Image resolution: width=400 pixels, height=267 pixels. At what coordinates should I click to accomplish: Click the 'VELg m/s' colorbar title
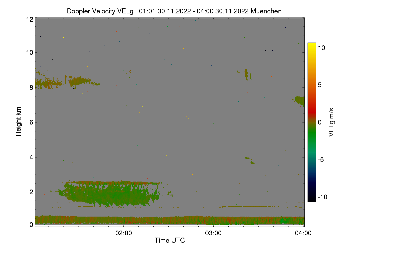coord(331,122)
